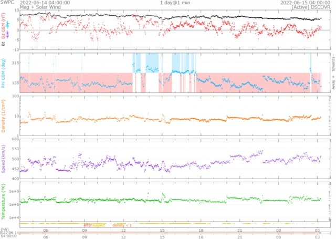The height and width of the screenshot is (239, 336).
Task: Open the 1 day@1 min resolution label
Action: click(x=175, y=3)
